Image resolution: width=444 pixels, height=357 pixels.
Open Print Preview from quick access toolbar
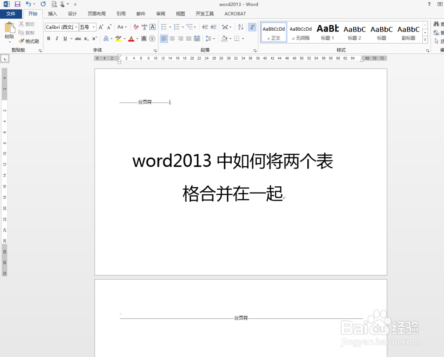pyautogui.click(x=54, y=4)
